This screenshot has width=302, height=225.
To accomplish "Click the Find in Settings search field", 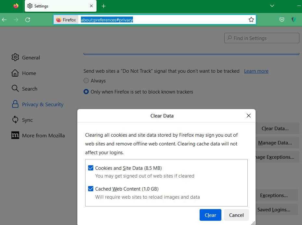I will coord(262,38).
